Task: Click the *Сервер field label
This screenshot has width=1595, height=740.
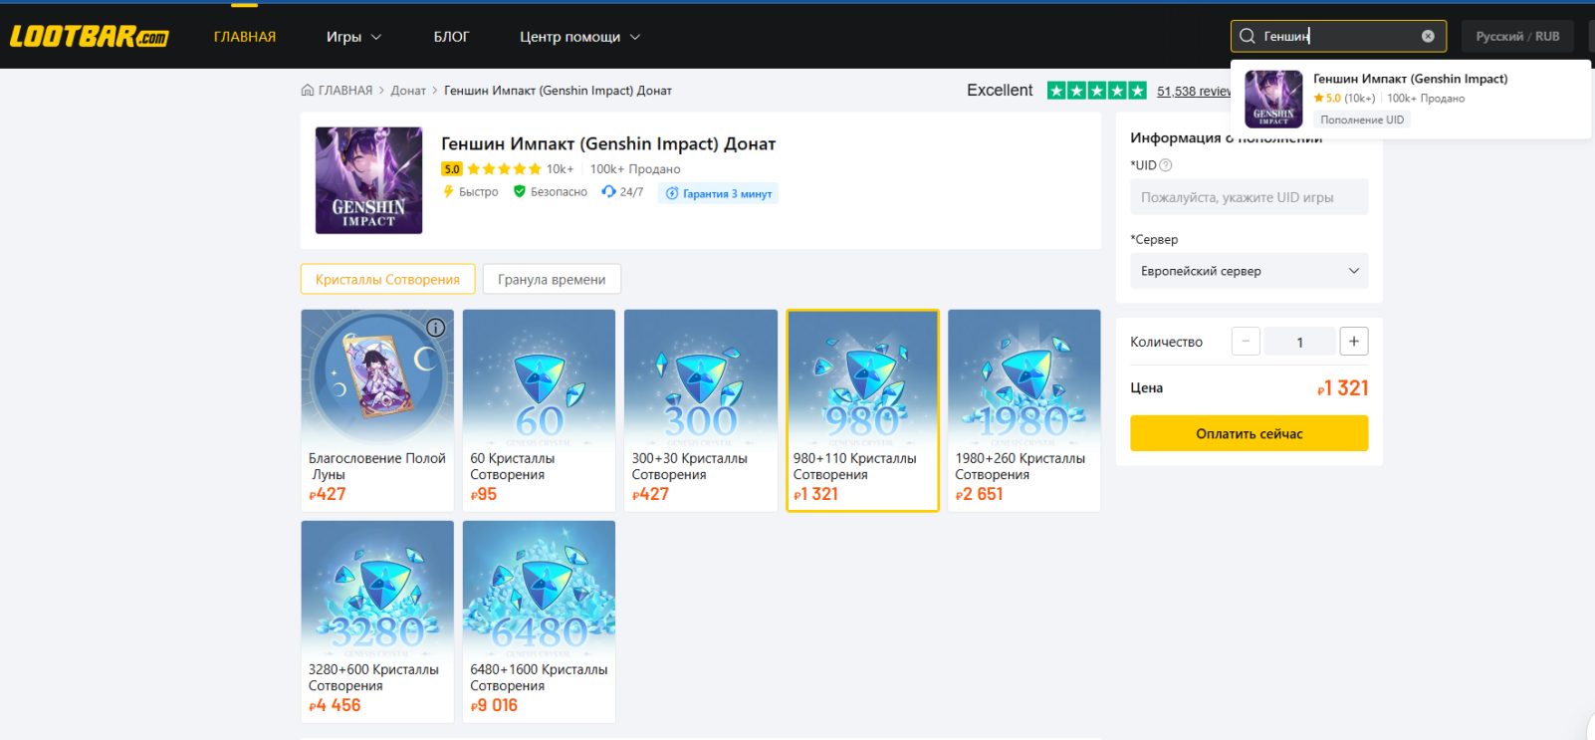Action: [x=1154, y=239]
